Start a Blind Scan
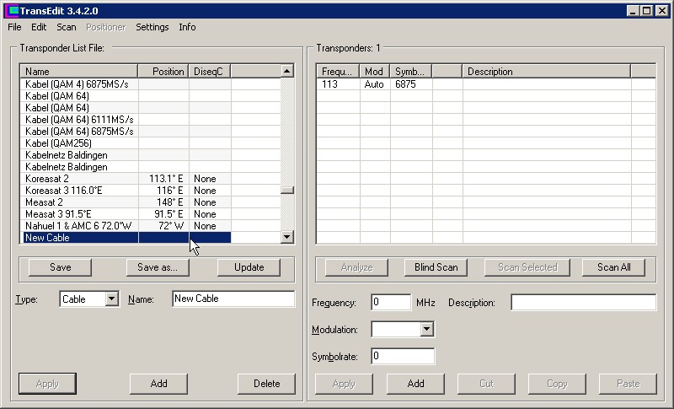This screenshot has width=674, height=409. [436, 267]
